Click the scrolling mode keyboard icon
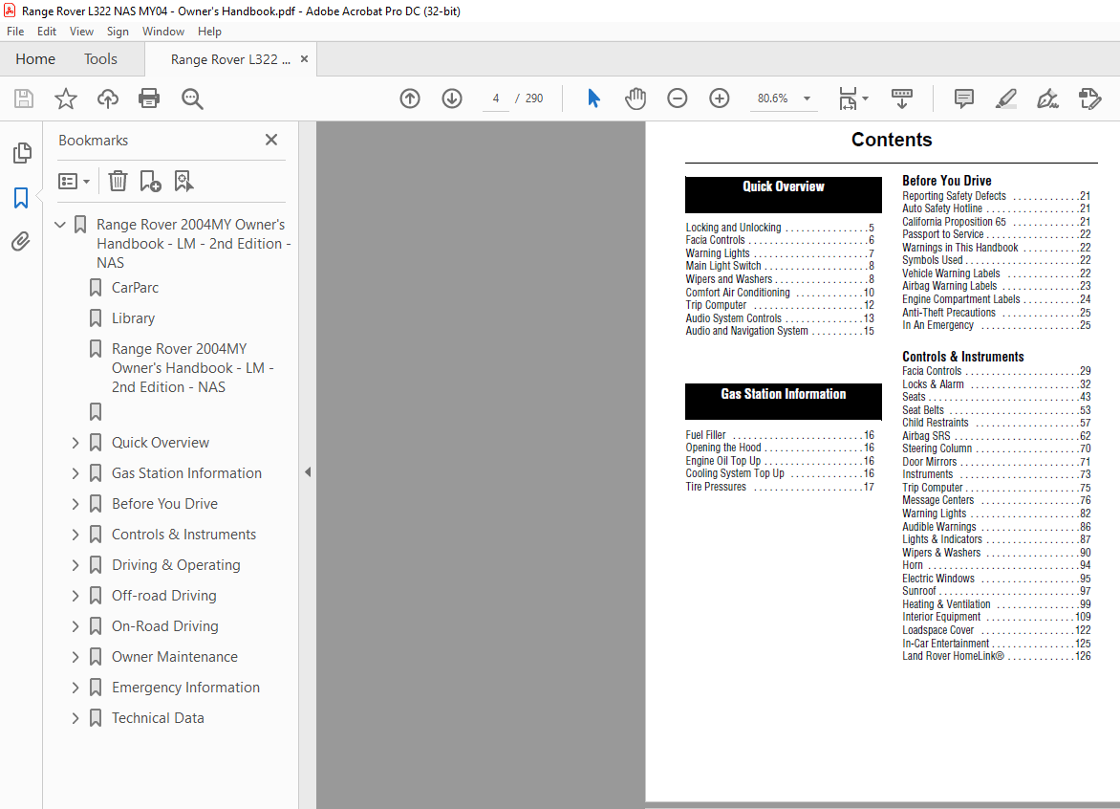Viewport: 1120px width, 809px height. pos(902,98)
